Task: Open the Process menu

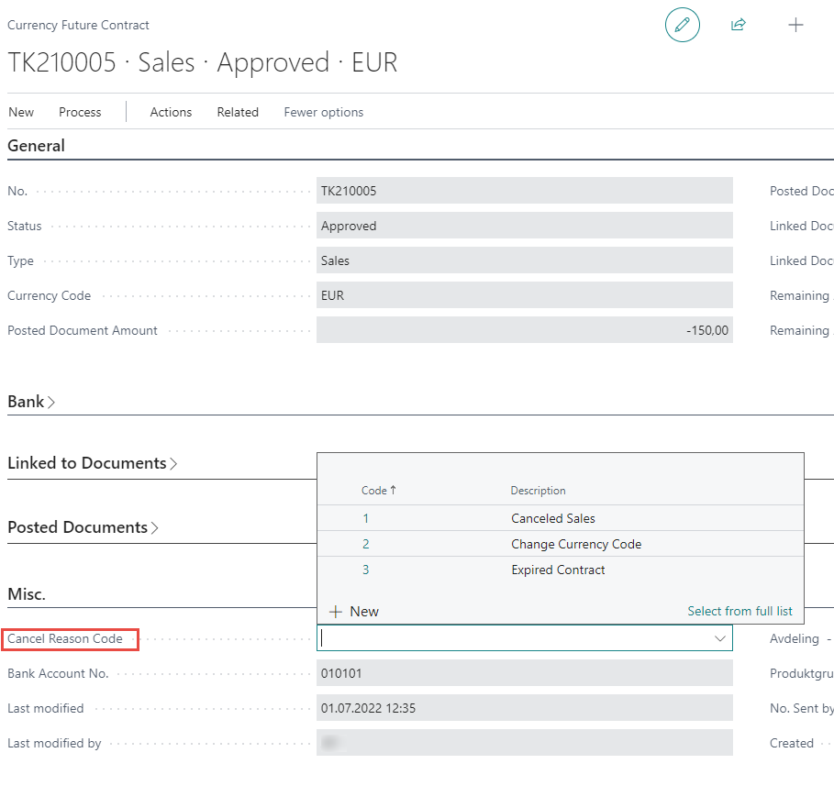Action: [x=80, y=112]
